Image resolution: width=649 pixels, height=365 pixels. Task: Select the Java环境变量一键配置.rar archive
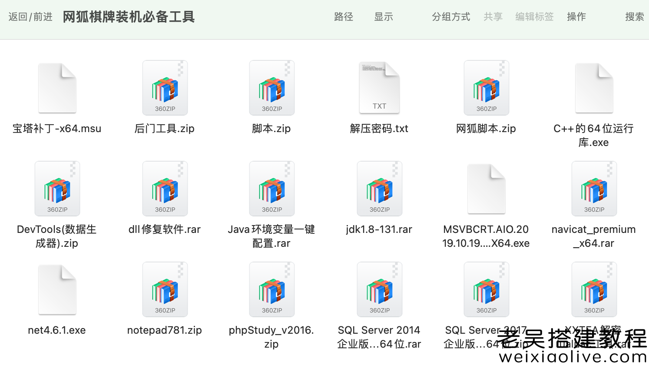(272, 188)
